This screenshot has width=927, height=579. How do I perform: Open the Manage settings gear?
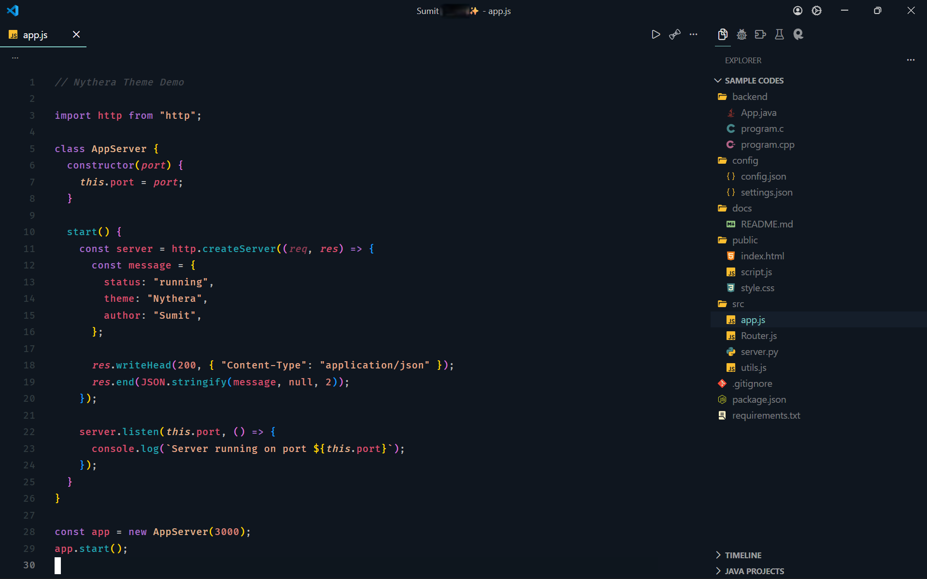816,11
